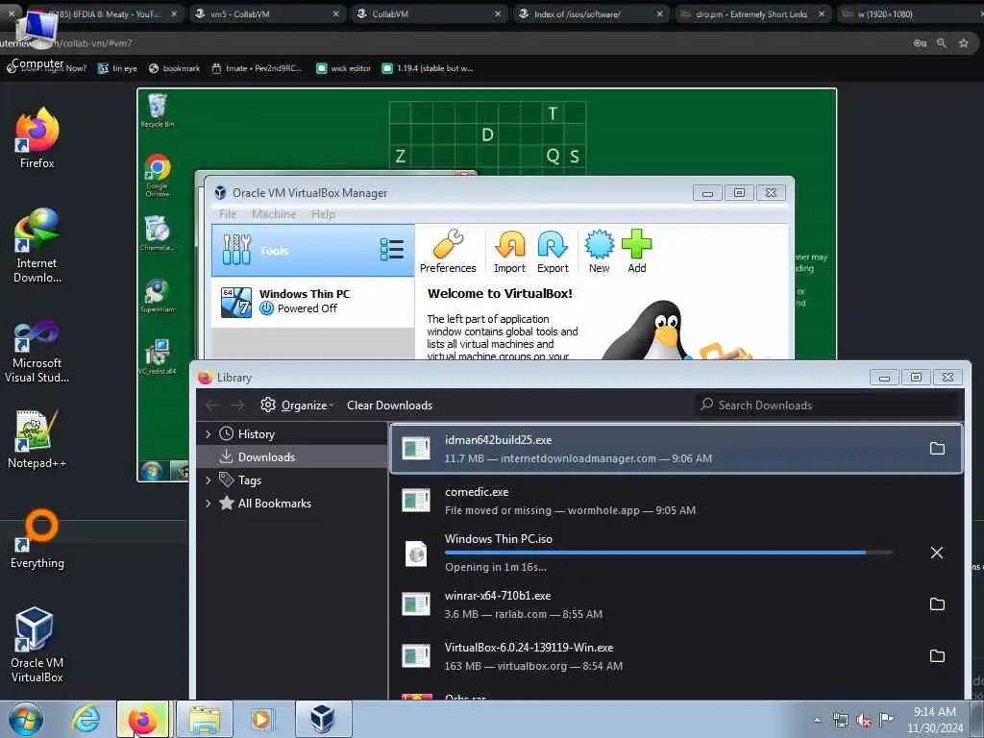Viewport: 984px width, 738px height.
Task: Click the green Add machine icon
Action: pyautogui.click(x=636, y=251)
